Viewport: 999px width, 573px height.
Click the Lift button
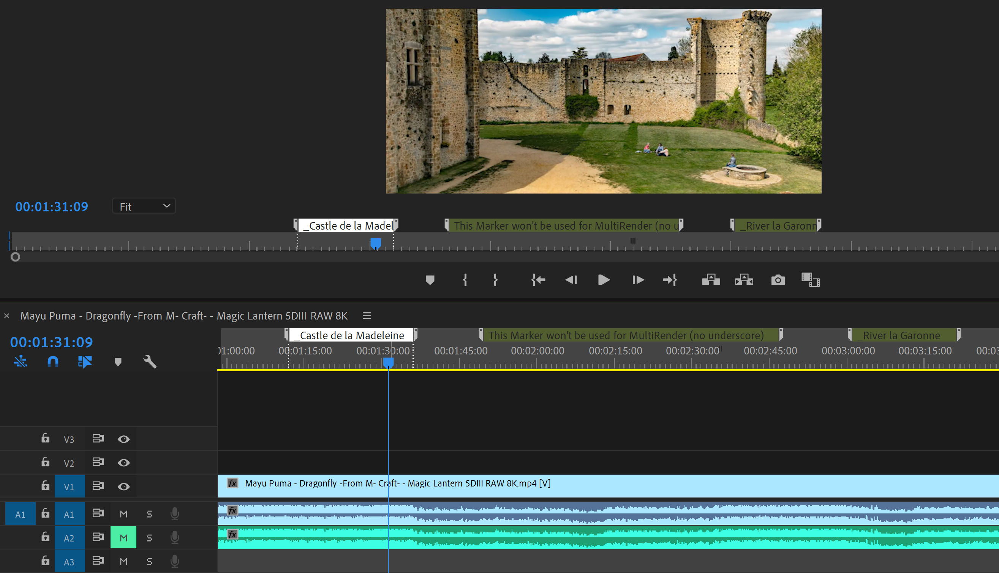point(711,280)
